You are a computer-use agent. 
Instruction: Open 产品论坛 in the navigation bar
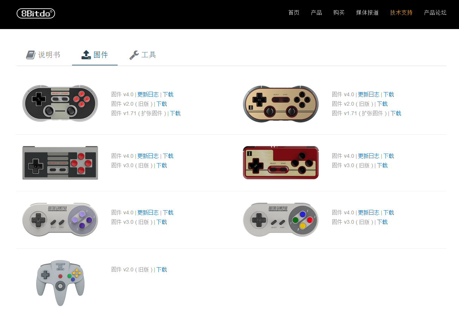[435, 12]
